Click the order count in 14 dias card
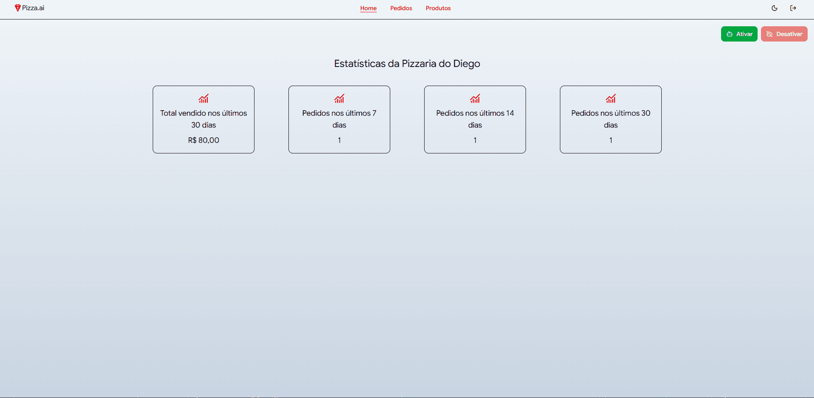814x398 pixels. [x=475, y=140]
